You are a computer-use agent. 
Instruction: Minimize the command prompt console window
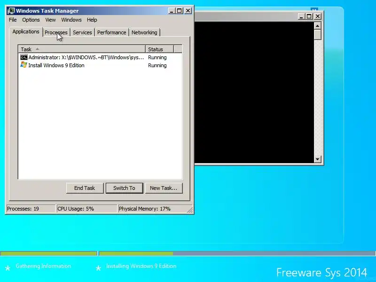[301, 16]
